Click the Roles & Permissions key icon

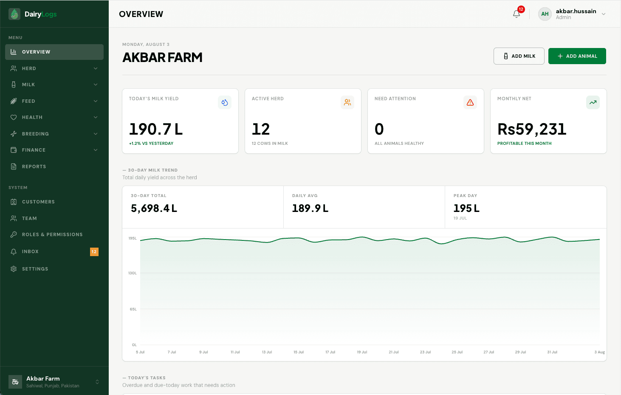[14, 234]
